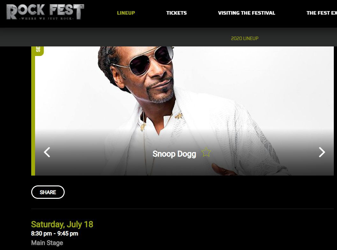337x250 pixels.
Task: Advance to next artist with right chevron
Action: pos(322,152)
